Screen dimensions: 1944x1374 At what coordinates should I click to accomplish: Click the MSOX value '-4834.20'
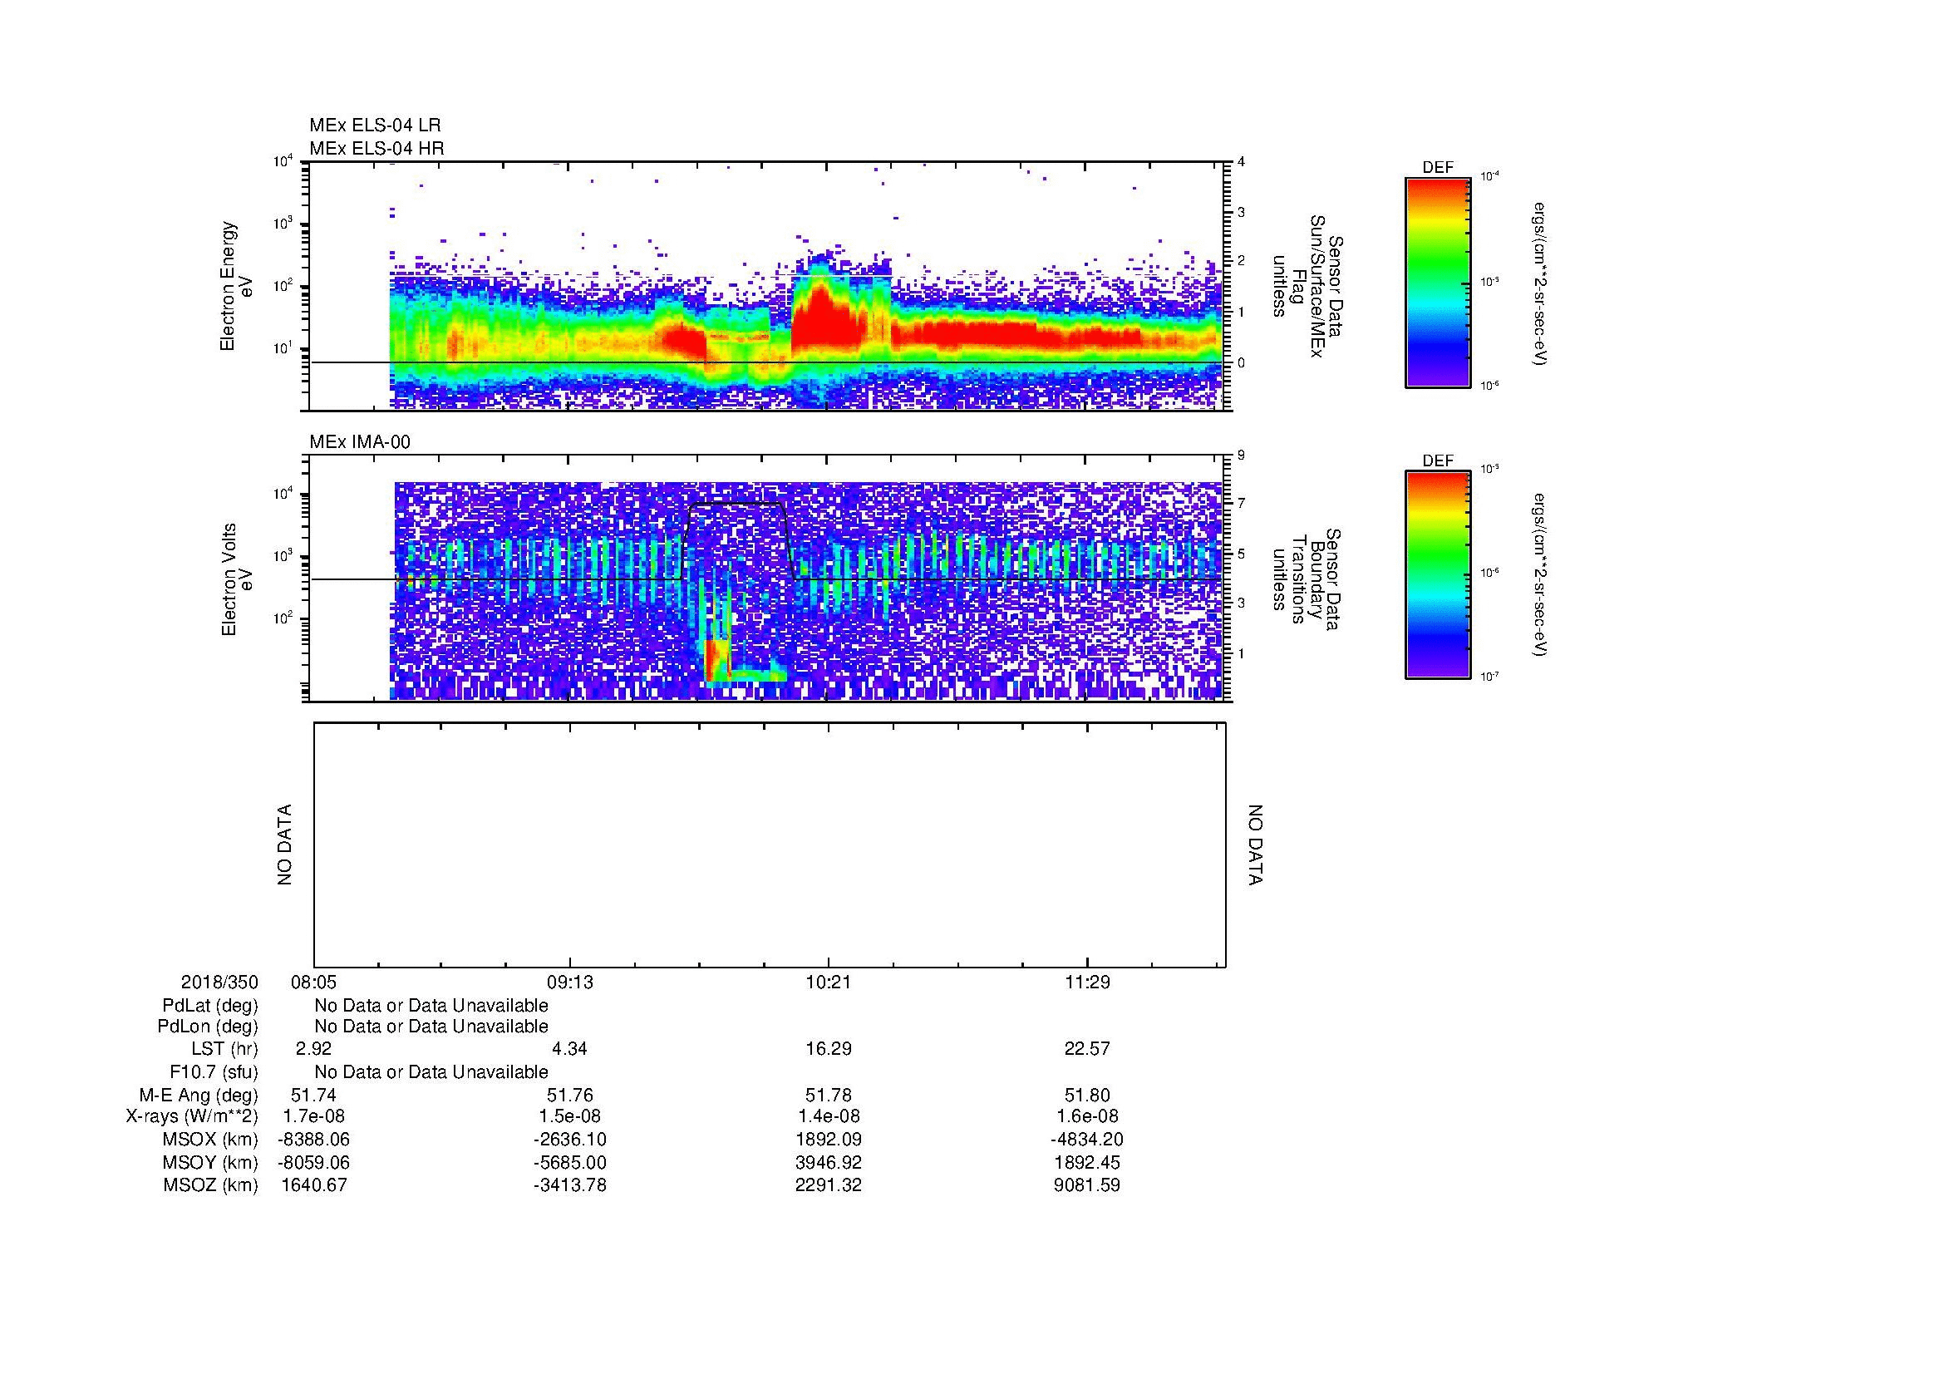pyautogui.click(x=1087, y=1140)
